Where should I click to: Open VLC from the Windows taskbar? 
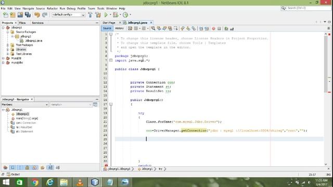(80, 182)
